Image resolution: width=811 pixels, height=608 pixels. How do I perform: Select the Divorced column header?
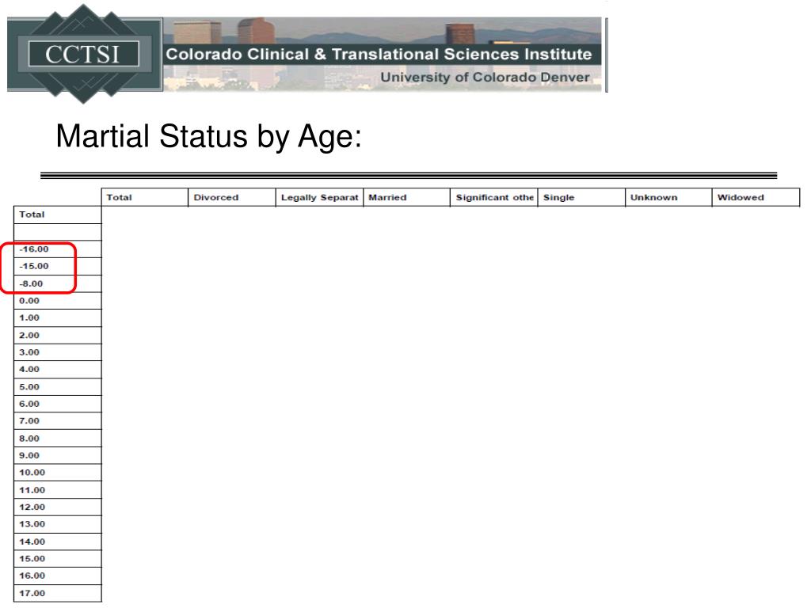click(x=232, y=197)
